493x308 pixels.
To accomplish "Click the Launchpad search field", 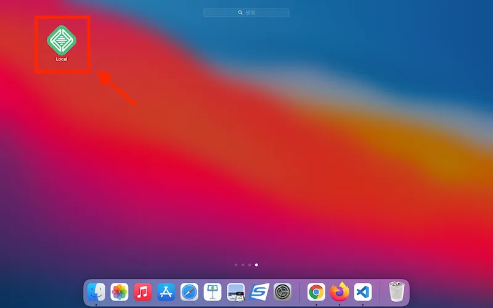I will [246, 12].
